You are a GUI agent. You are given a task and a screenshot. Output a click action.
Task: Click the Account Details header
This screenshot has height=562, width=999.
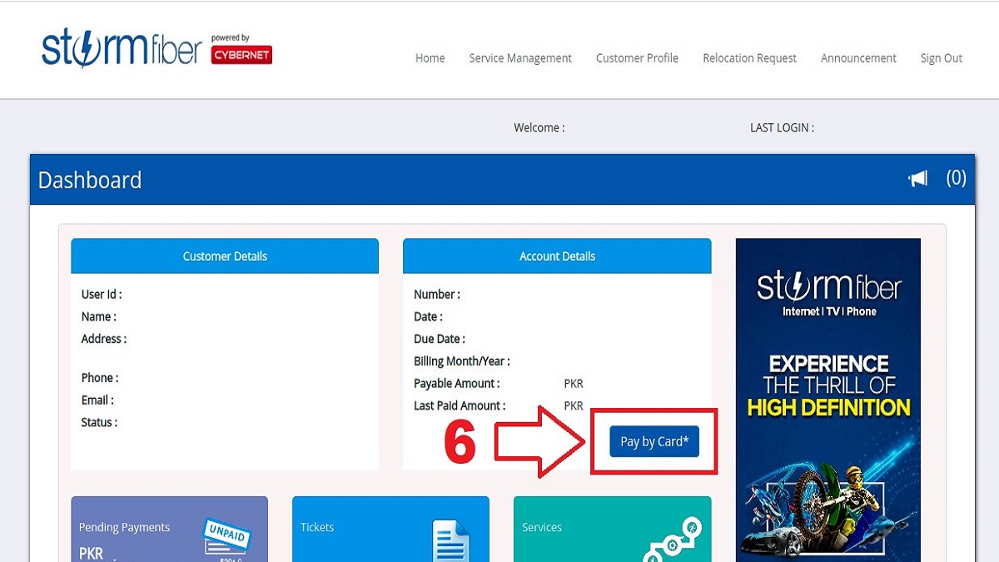click(557, 256)
